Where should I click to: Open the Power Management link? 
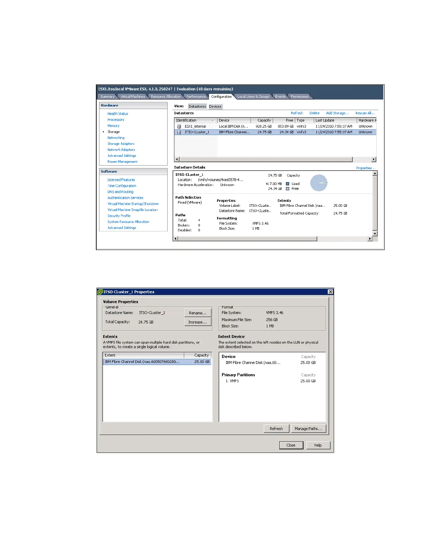(x=122, y=162)
